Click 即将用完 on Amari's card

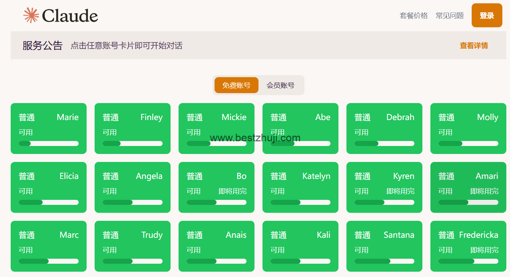[484, 191]
